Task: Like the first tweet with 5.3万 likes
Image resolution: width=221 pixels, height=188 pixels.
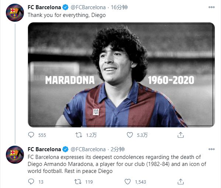Action: click(x=130, y=135)
